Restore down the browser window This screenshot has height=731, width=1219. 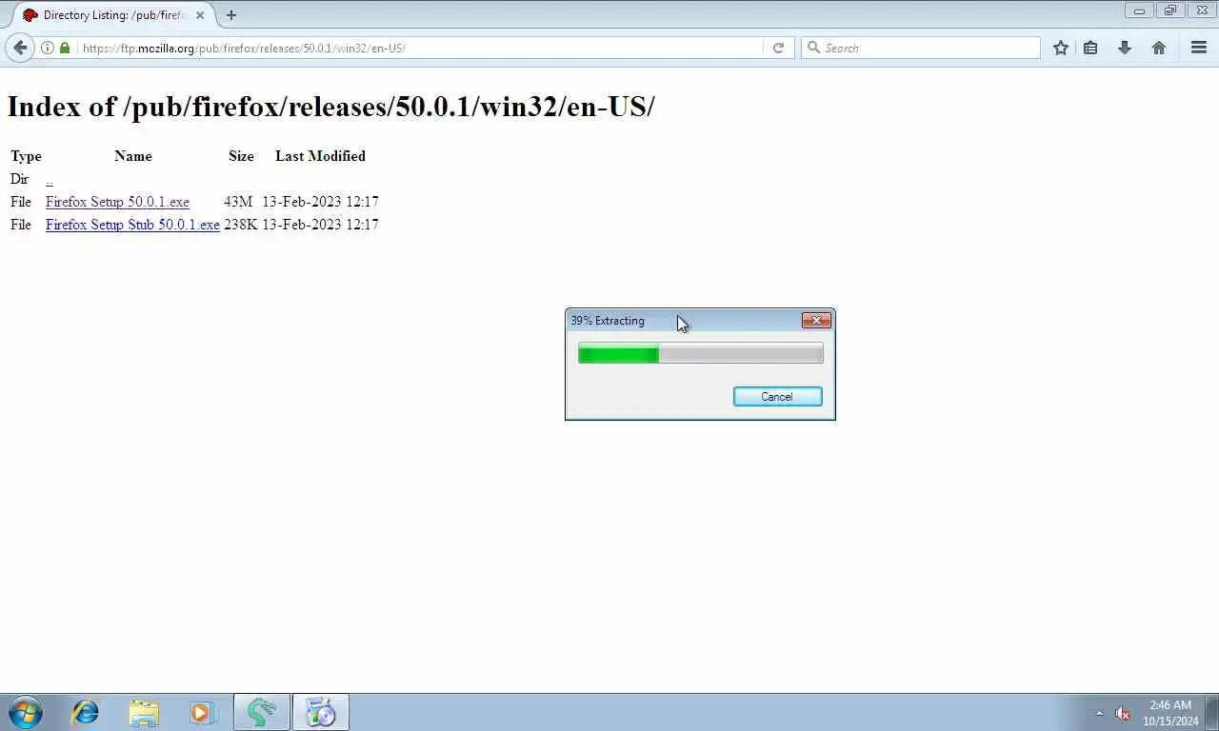click(x=1170, y=10)
